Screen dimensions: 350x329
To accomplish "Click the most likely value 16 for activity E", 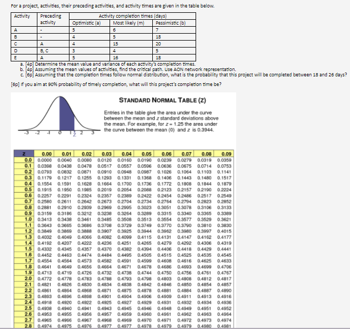I will (131, 58).
